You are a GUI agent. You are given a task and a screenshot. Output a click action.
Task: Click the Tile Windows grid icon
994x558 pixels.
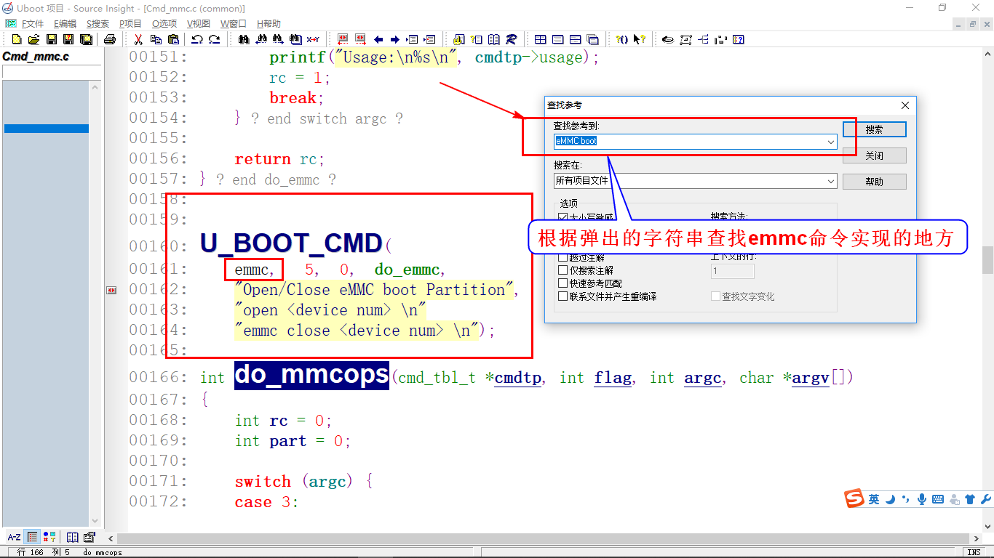[541, 39]
